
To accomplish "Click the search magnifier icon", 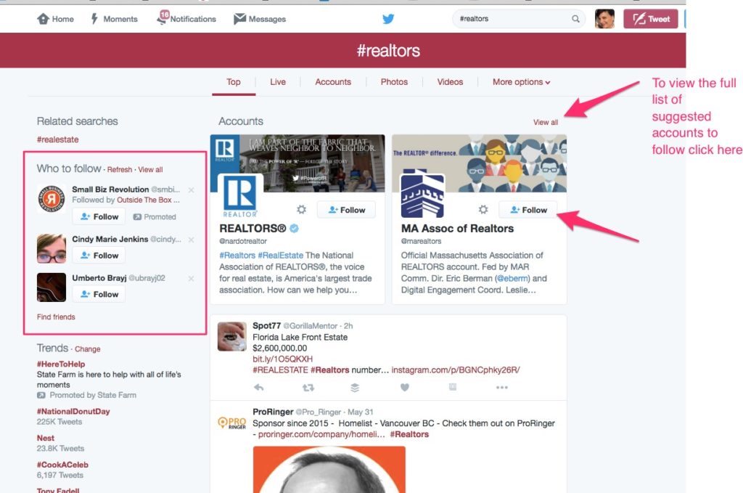I will click(x=575, y=19).
